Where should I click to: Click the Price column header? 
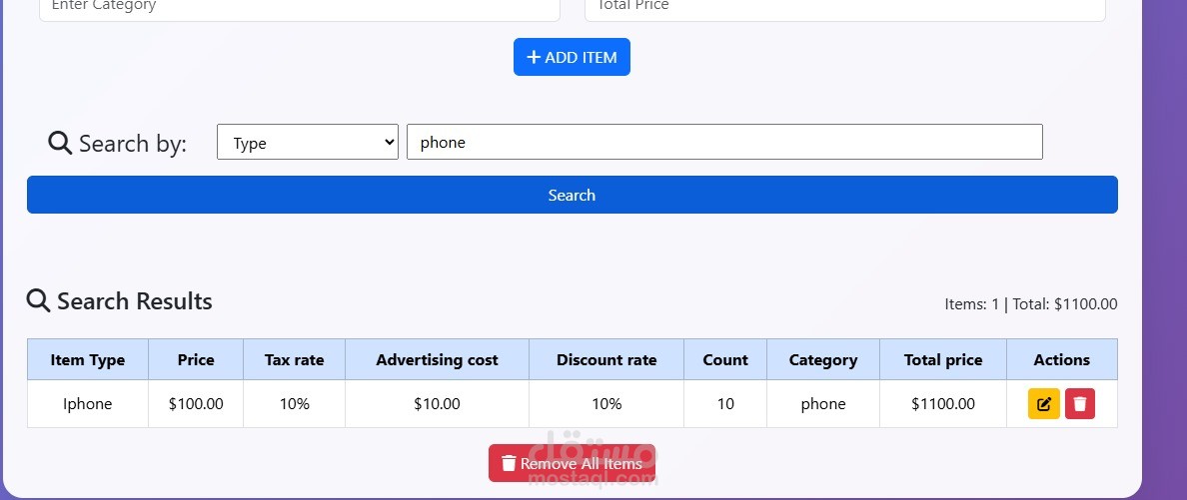coord(196,359)
